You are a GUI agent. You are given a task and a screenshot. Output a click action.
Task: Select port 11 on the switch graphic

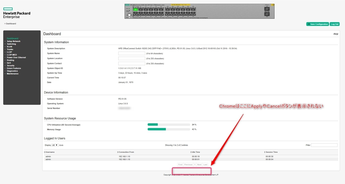(161, 9)
